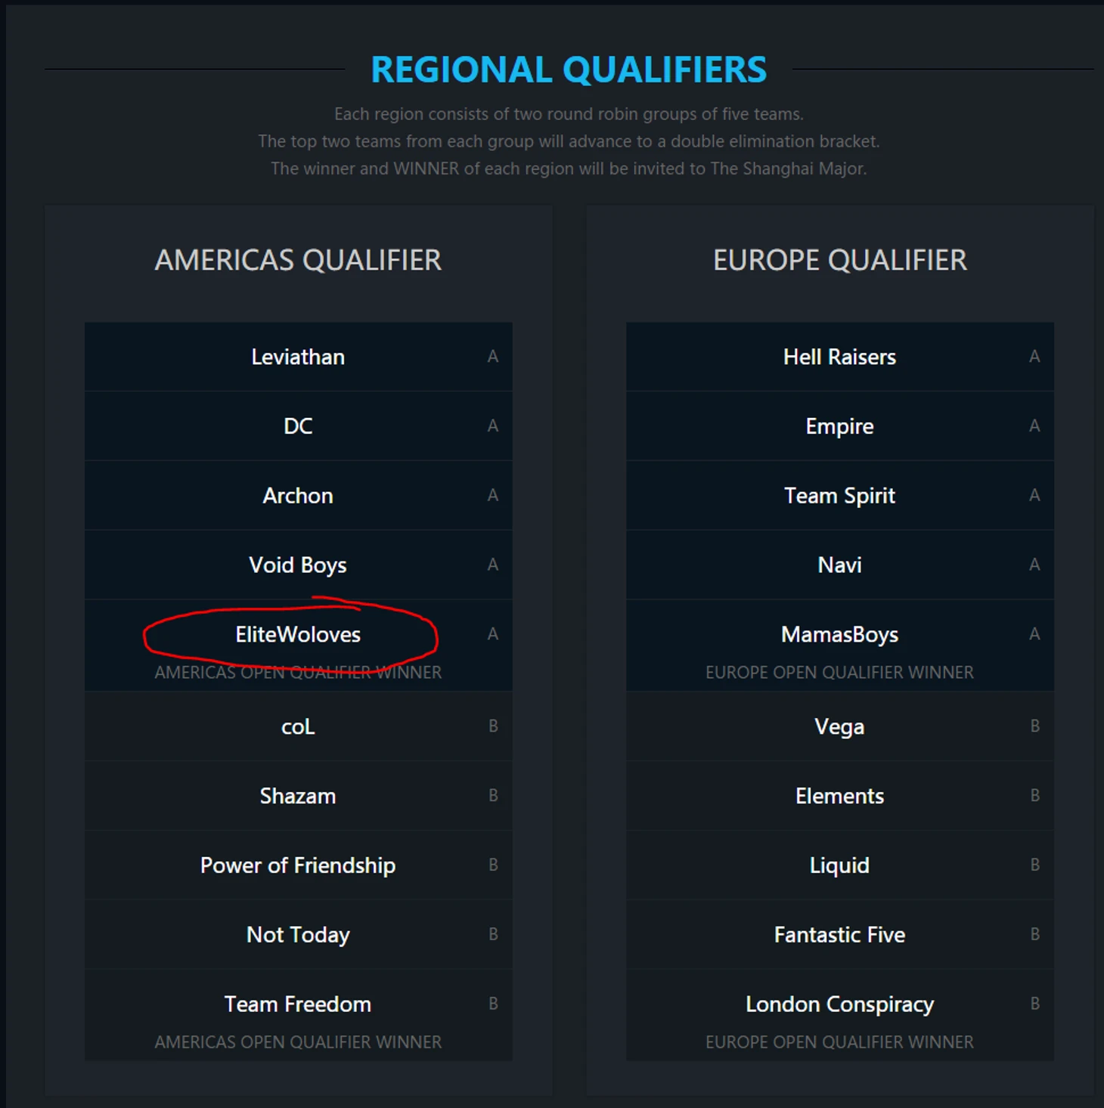Open the Team Freedom entry
1104x1108 pixels.
click(298, 1004)
